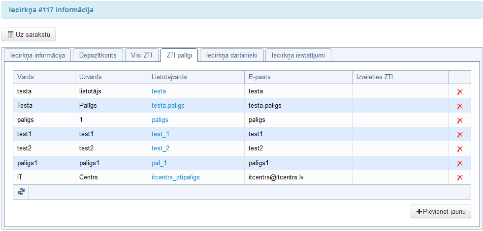Screen dimensions: 483x231
Task: Open Iecirkņa darbinieki tab
Action: pyautogui.click(x=231, y=55)
